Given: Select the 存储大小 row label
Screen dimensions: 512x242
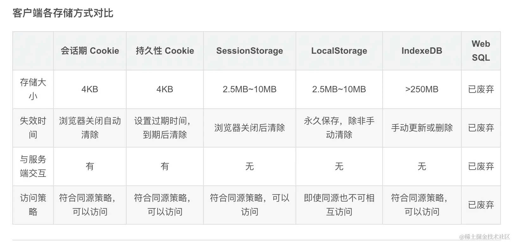Looking at the screenshot, I should click(x=33, y=89).
